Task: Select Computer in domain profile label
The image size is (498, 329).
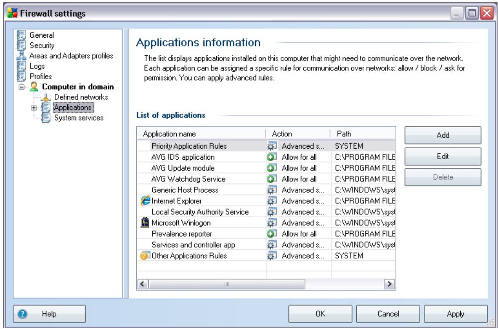Action: (78, 87)
